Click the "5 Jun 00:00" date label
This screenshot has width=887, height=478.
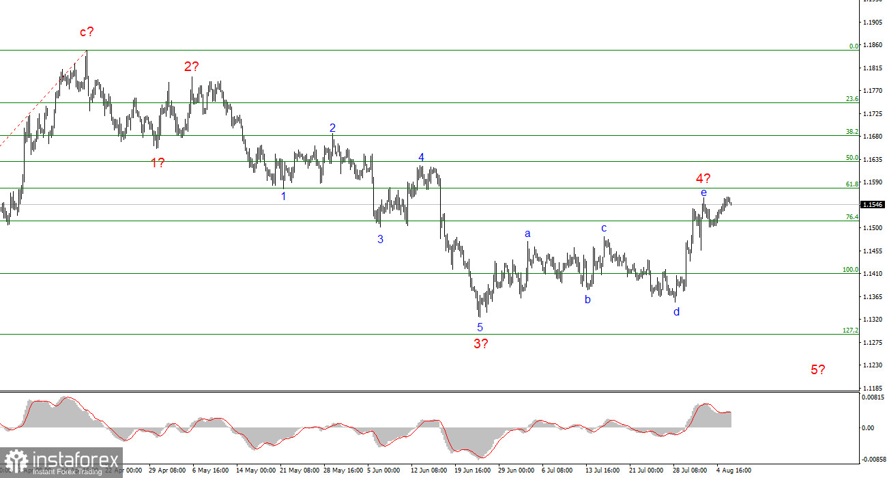[x=385, y=470]
